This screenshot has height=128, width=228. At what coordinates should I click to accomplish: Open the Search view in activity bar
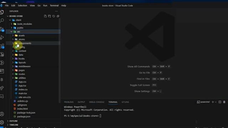(x=2, y=21)
